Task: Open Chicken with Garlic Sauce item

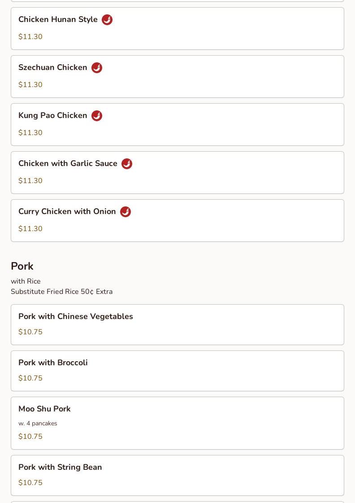Action: click(x=177, y=173)
